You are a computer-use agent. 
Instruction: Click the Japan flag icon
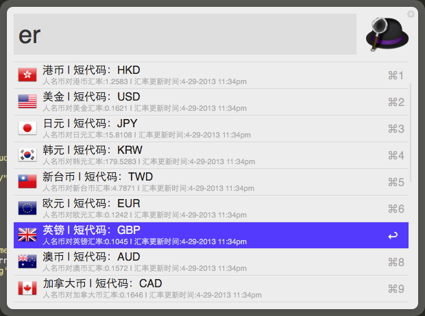pos(27,129)
